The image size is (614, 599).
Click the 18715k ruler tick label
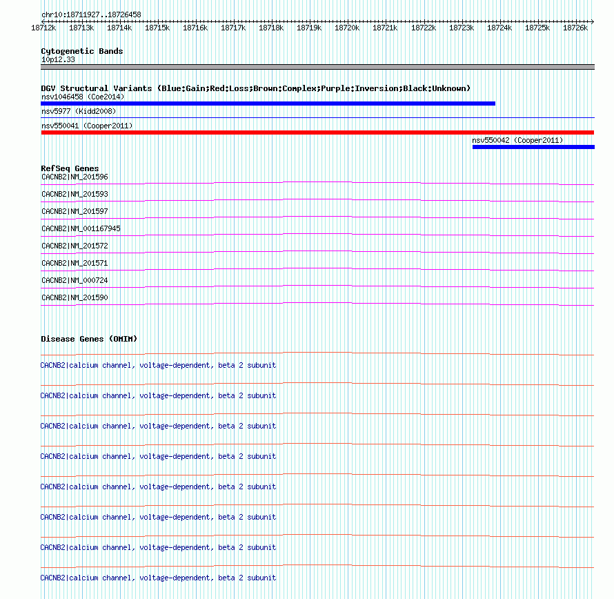pyautogui.click(x=157, y=28)
